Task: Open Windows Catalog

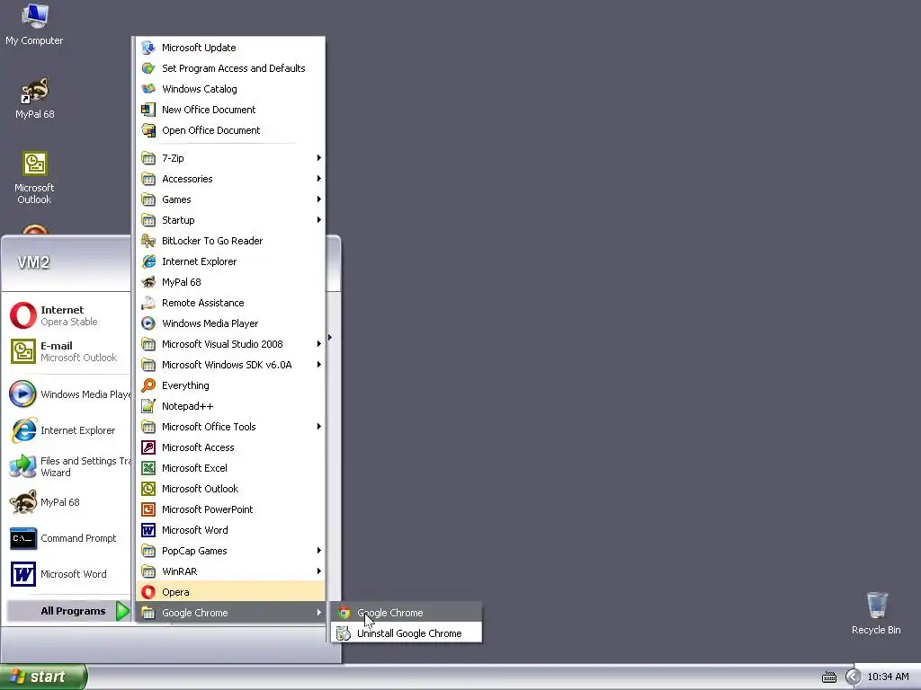Action: [230, 89]
